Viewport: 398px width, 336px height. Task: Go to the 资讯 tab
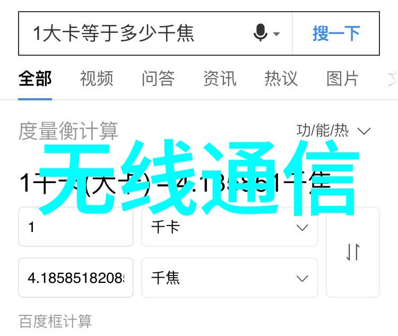[220, 79]
